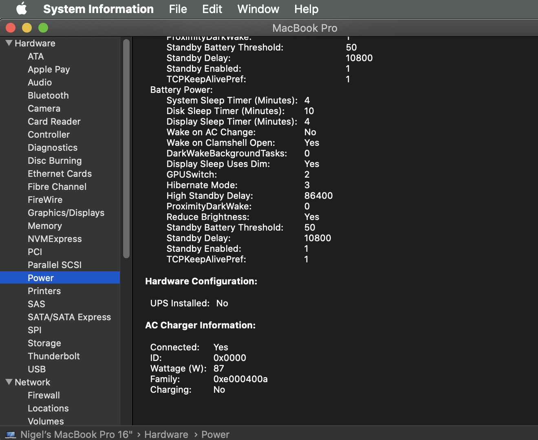Select Volumes under Network
Viewport: 538px width, 440px height.
pos(46,421)
